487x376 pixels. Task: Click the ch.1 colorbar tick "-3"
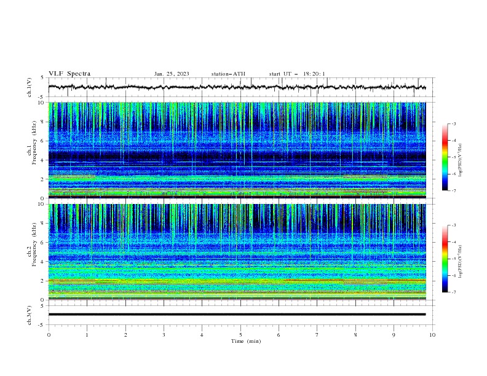click(454, 123)
